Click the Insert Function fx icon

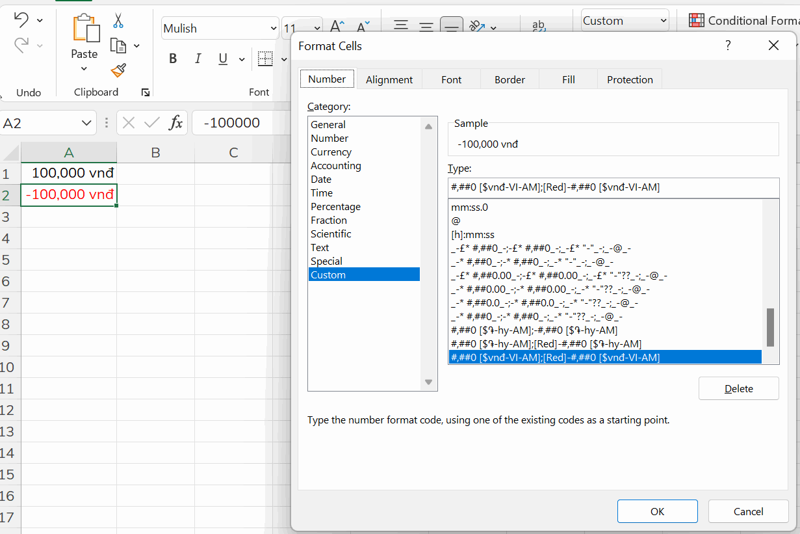175,123
